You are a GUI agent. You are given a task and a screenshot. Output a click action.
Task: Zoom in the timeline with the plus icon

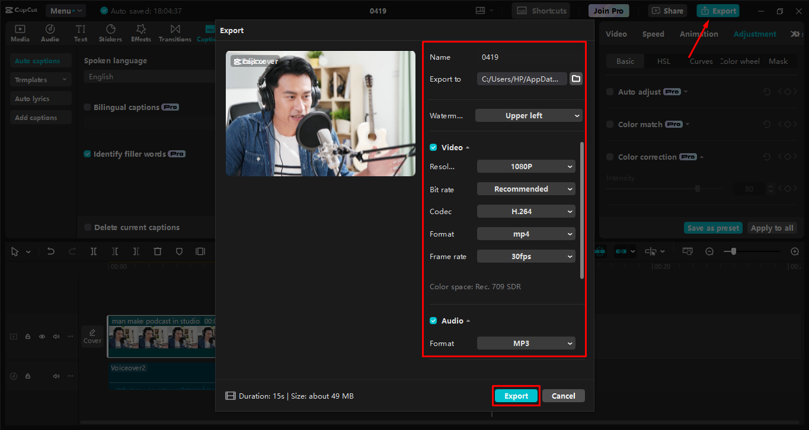(x=795, y=251)
